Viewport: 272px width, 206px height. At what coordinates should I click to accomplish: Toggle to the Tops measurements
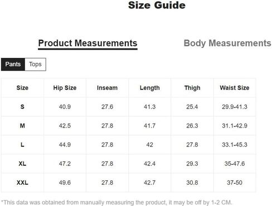35,64
